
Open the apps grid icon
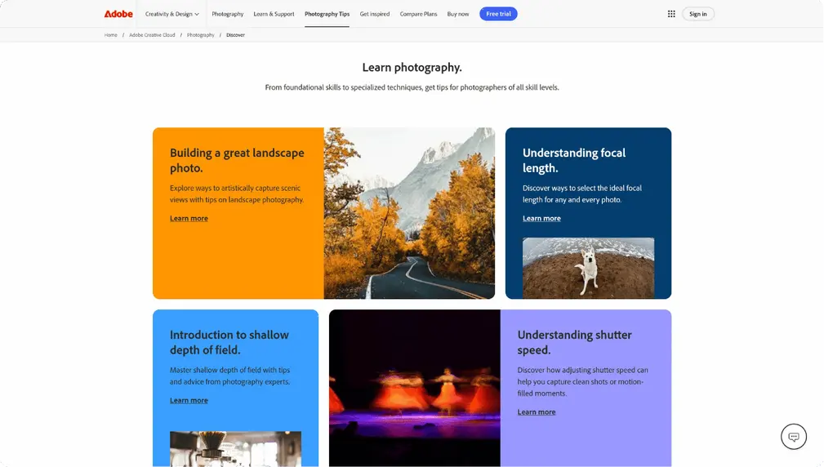coord(671,14)
